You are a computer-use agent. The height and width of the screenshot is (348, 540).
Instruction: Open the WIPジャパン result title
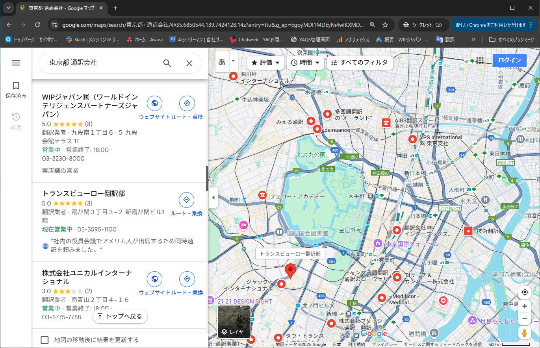90,106
